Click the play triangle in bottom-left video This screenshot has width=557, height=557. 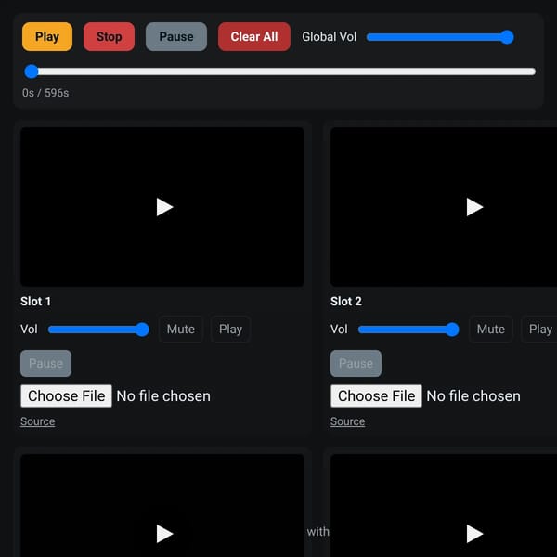164,534
